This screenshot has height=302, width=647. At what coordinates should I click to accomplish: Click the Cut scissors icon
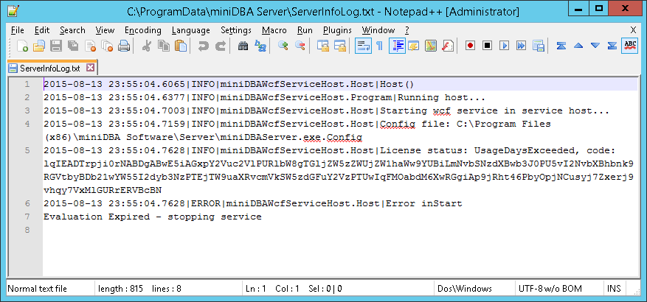pyautogui.click(x=146, y=46)
